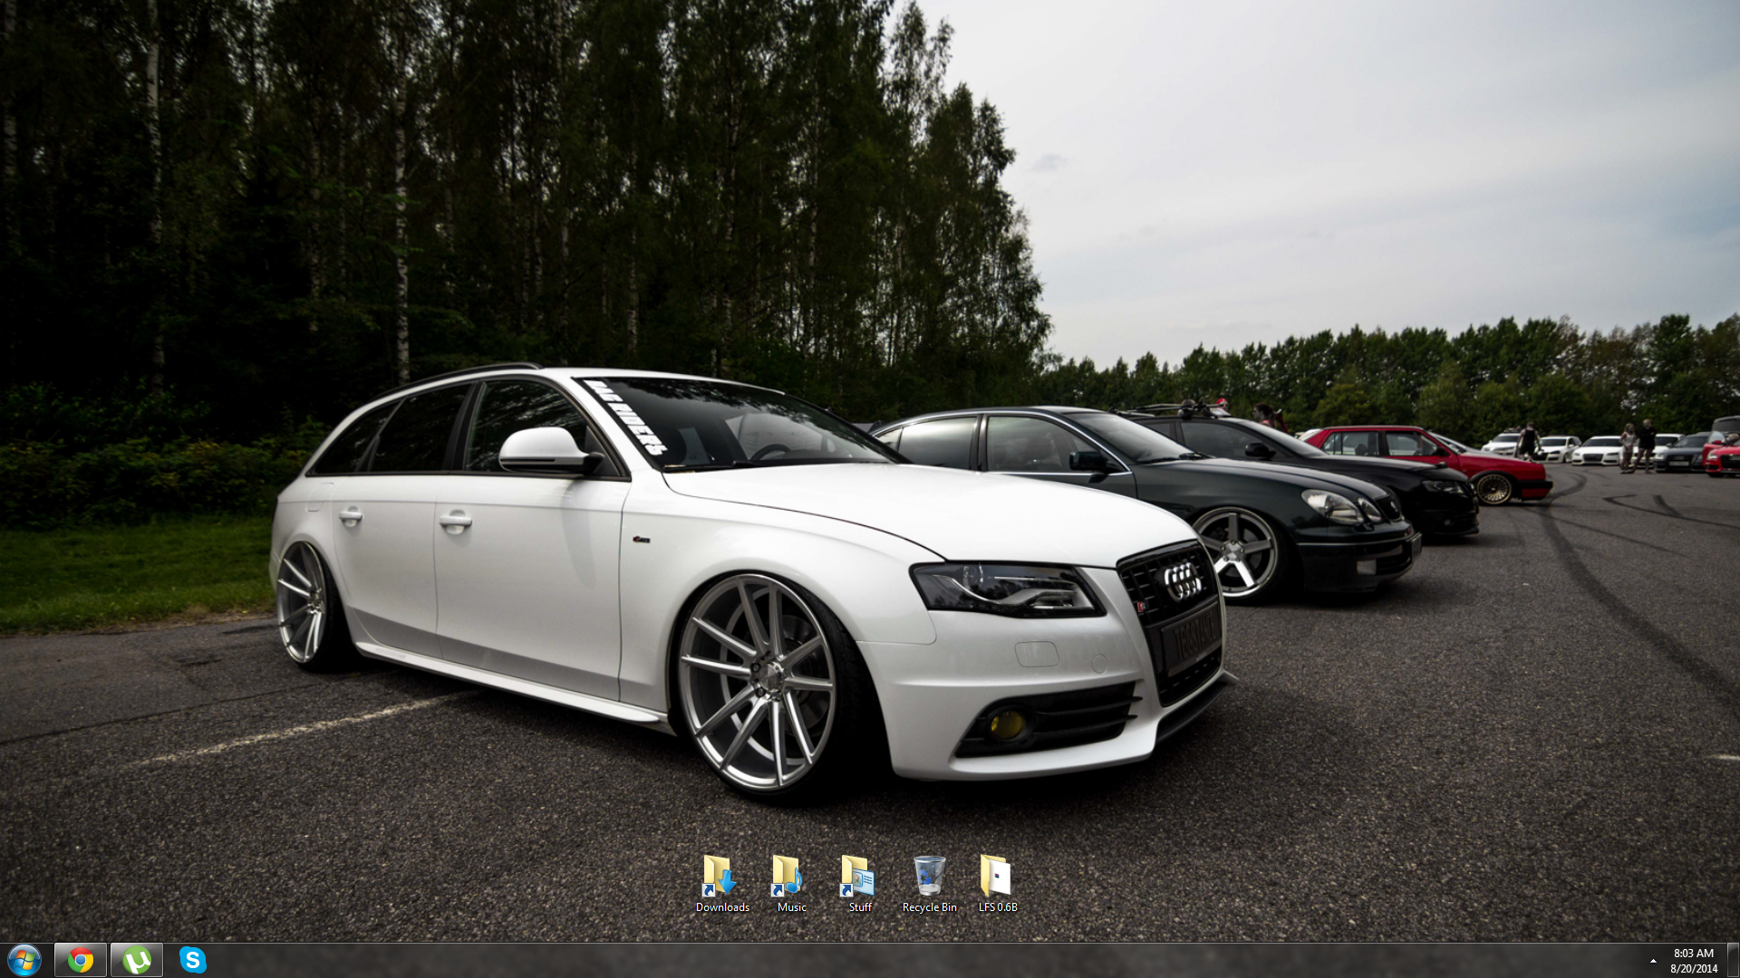Click the Show desktop strip at taskbar end
The width and height of the screenshot is (1740, 978).
point(1733,960)
